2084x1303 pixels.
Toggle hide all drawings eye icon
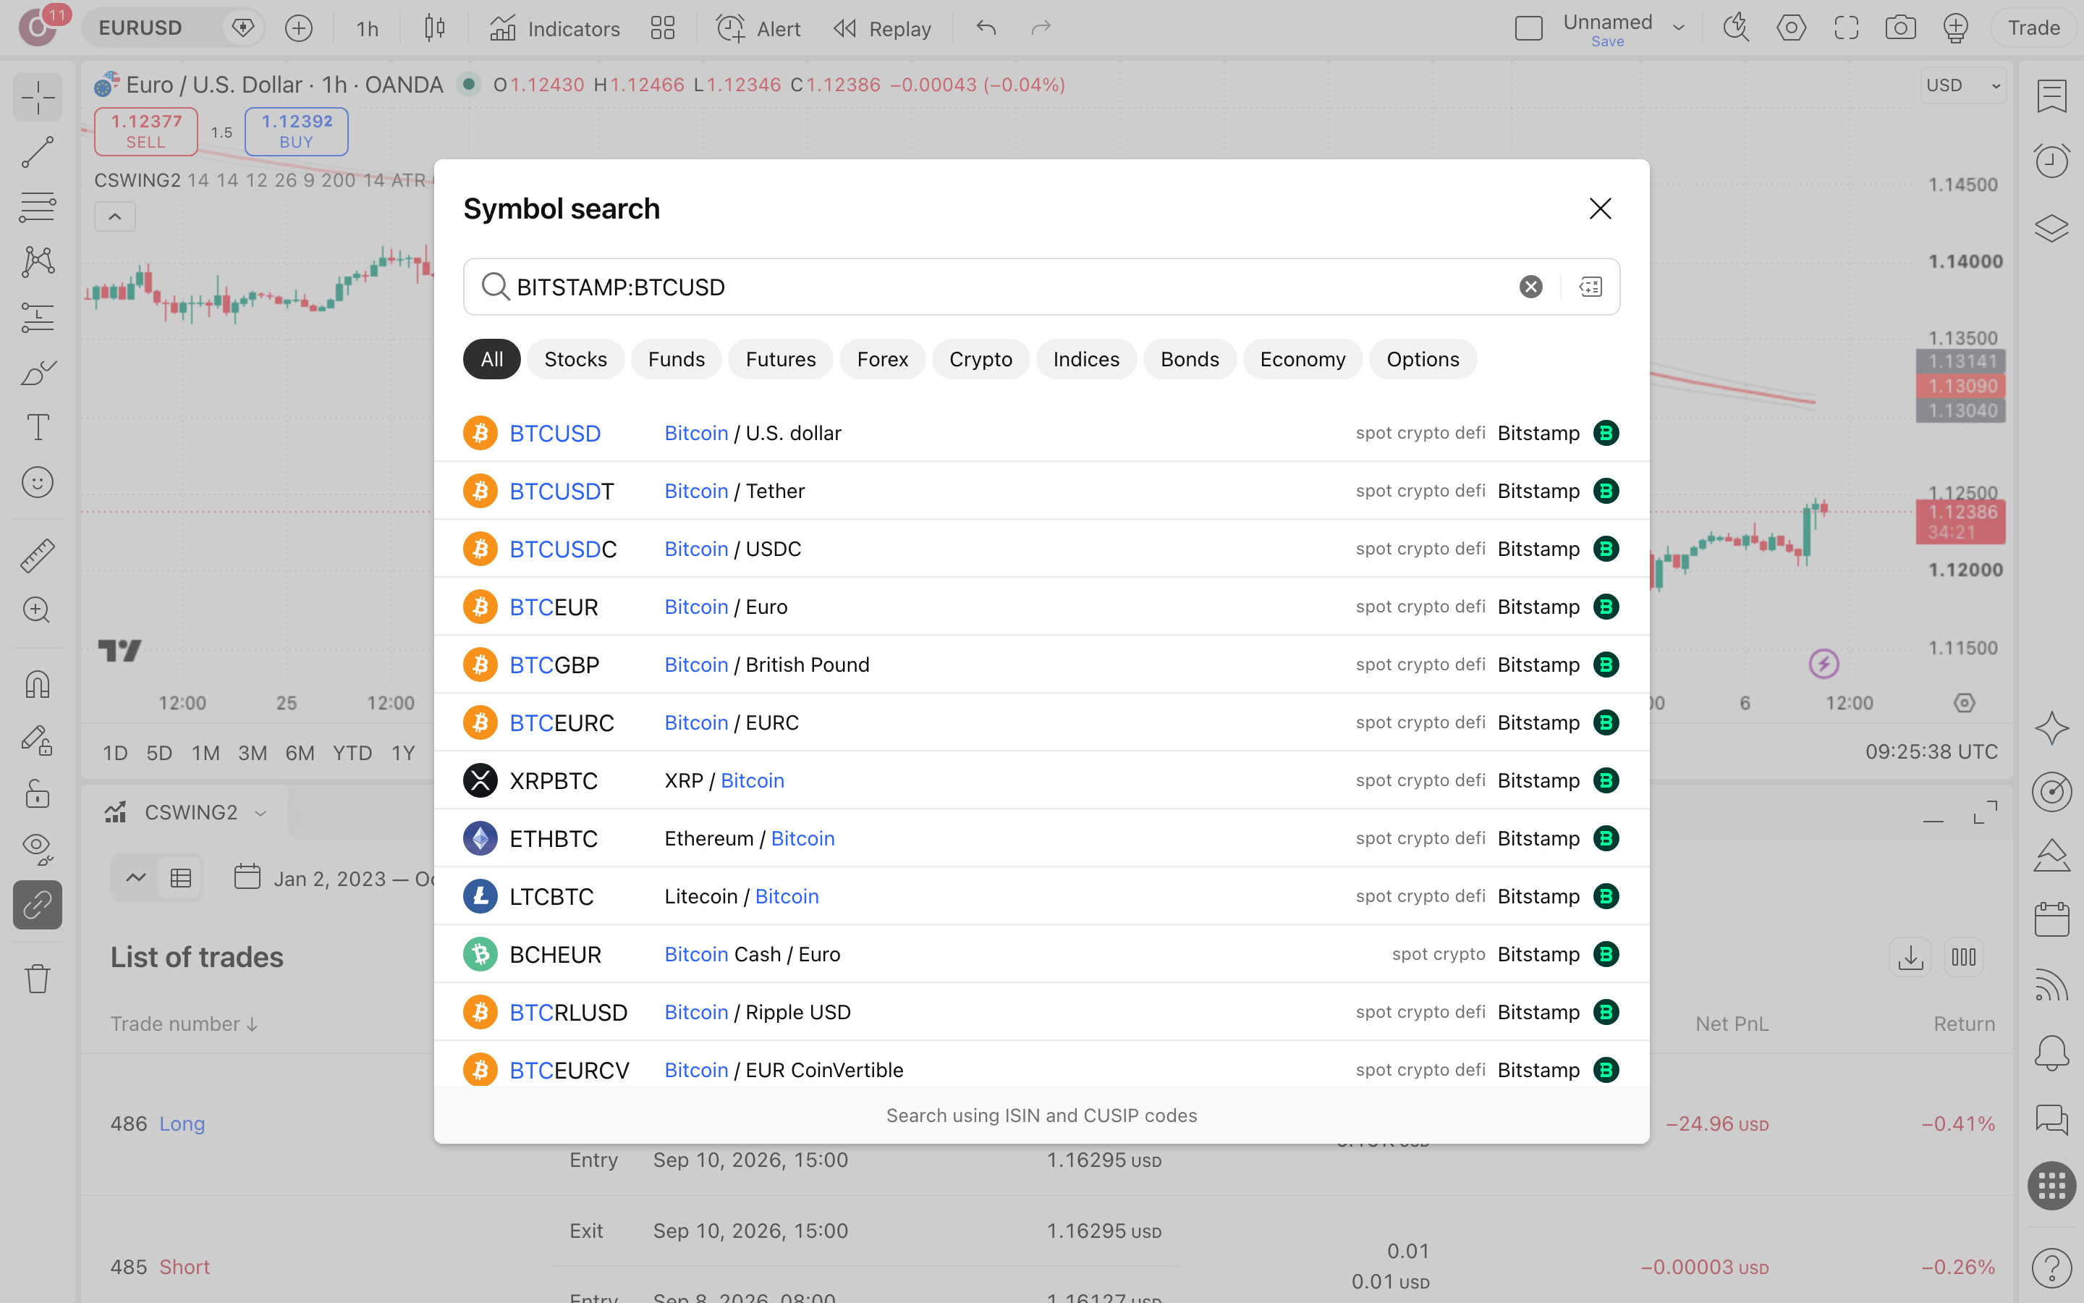37,850
